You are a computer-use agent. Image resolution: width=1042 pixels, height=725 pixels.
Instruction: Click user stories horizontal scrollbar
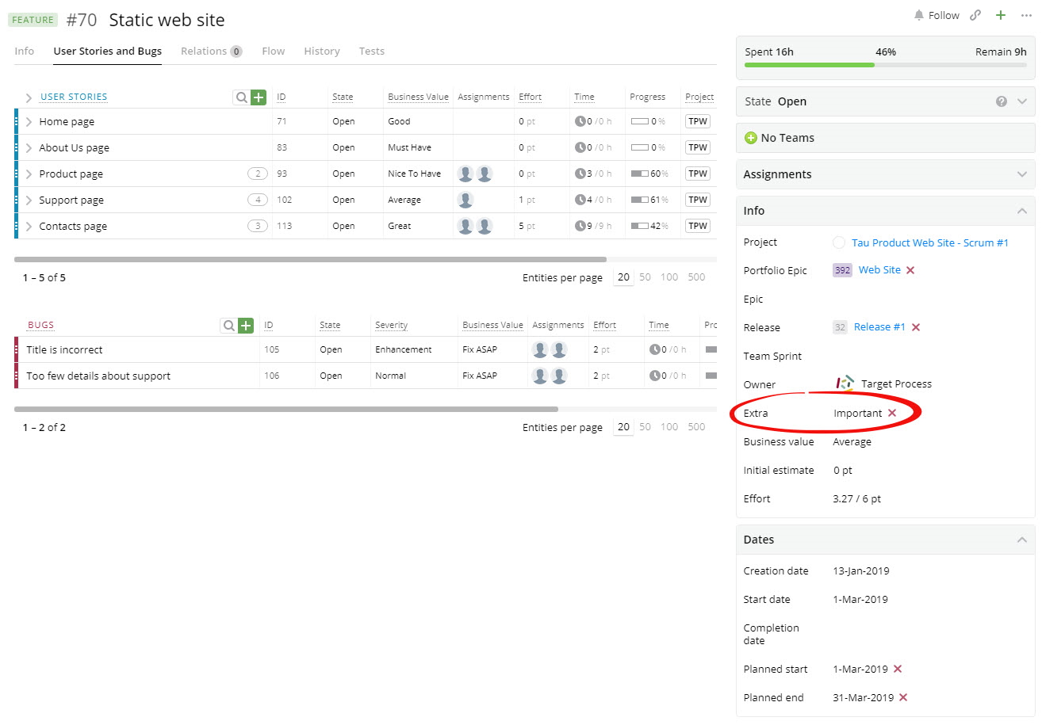[310, 259]
